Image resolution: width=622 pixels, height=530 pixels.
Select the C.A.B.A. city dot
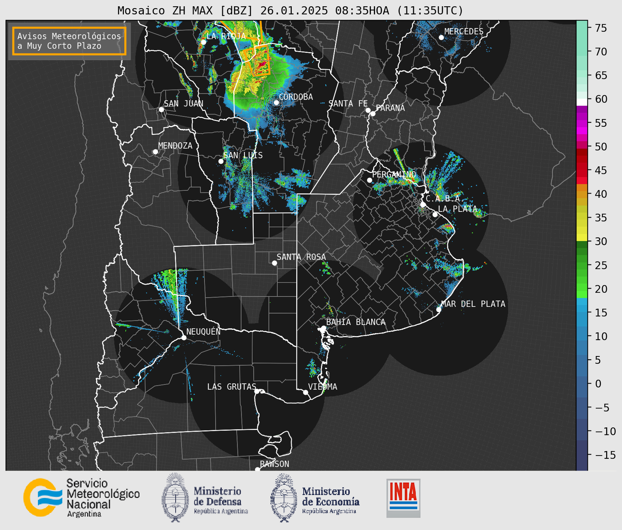tap(423, 204)
